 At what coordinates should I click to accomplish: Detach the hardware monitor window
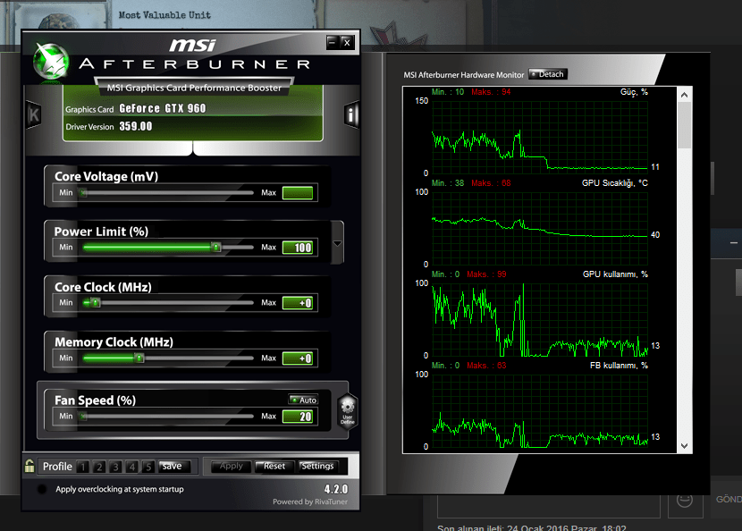pos(547,74)
